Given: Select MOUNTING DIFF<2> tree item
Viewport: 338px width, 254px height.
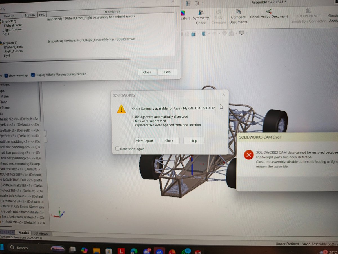Looking at the screenshot, I should pyautogui.click(x=21, y=180).
